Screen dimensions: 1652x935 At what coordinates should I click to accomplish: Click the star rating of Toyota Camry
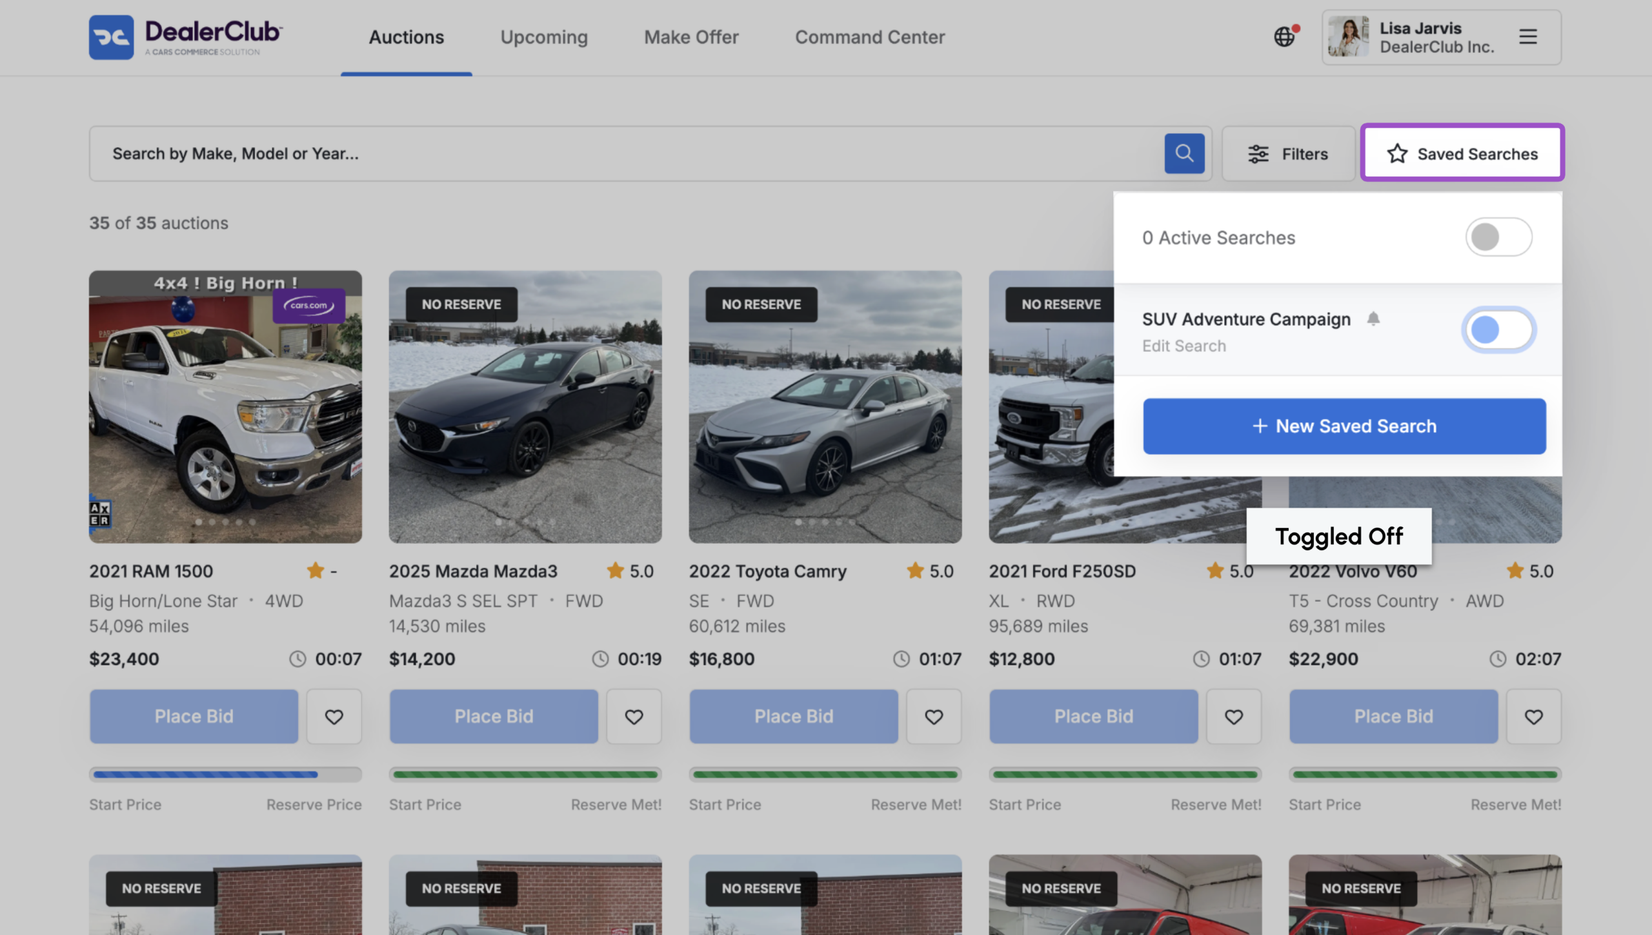pyautogui.click(x=930, y=571)
